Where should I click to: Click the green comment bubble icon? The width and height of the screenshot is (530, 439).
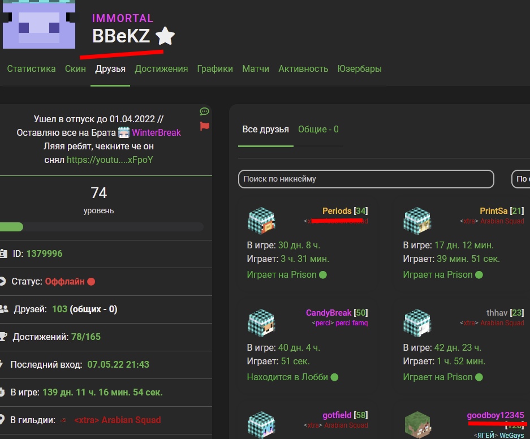[x=205, y=111]
